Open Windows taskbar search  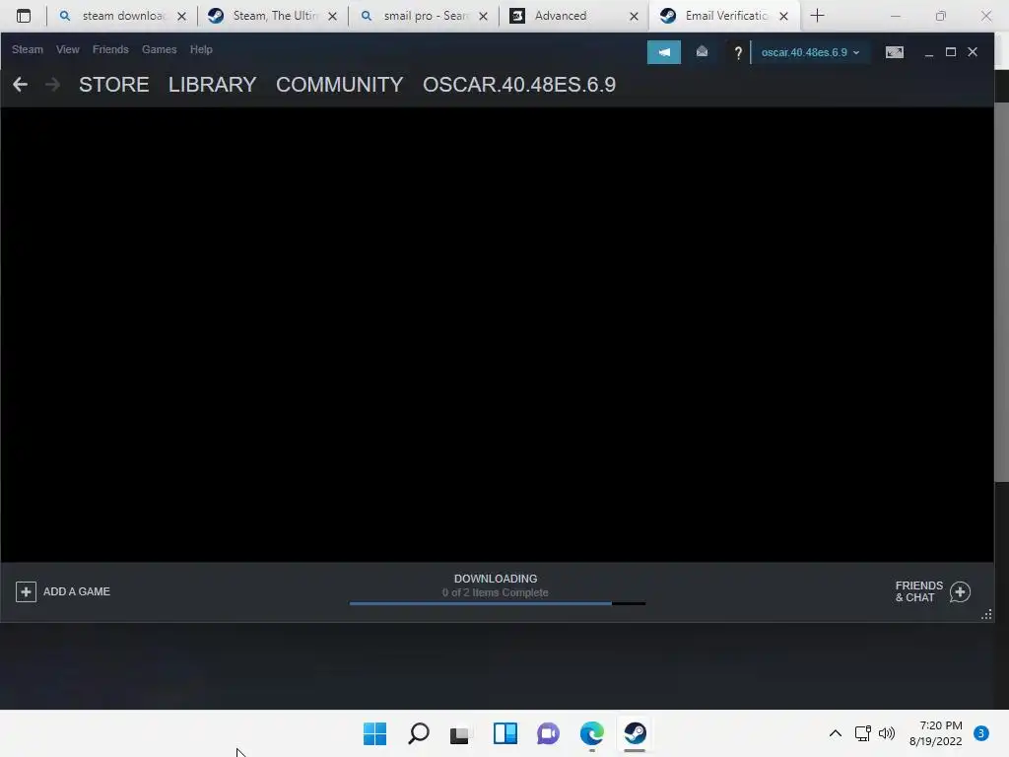418,733
